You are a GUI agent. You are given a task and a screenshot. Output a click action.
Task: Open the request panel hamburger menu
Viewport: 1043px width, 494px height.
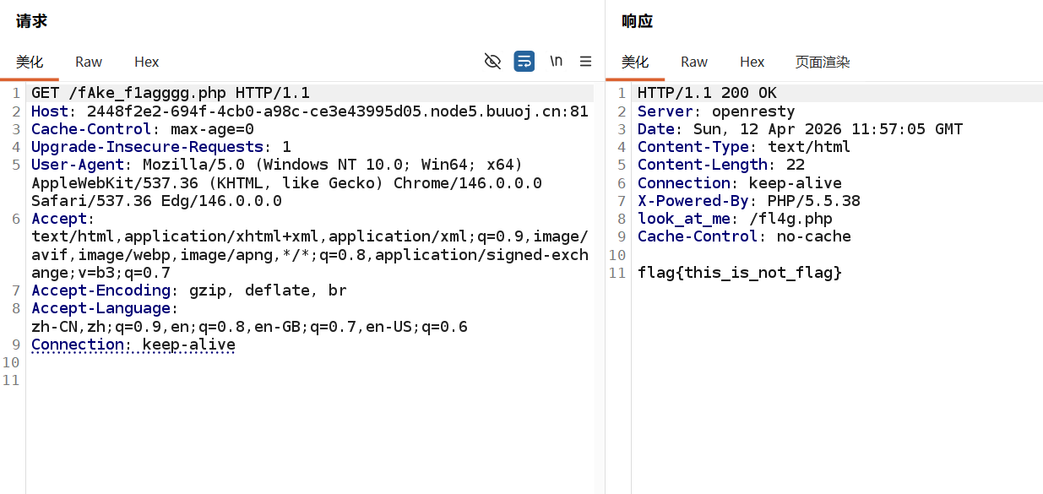585,61
